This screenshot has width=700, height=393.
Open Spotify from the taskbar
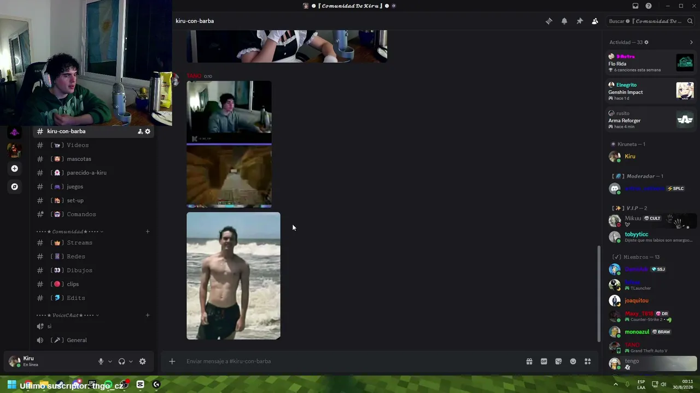click(108, 385)
